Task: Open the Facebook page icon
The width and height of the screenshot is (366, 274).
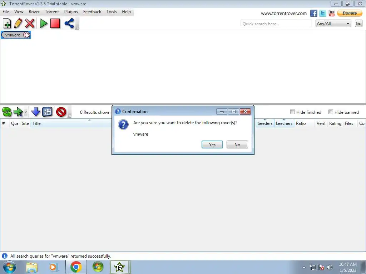Action: (314, 13)
